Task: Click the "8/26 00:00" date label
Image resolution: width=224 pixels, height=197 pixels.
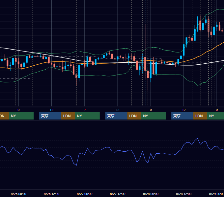Action: click(18, 194)
